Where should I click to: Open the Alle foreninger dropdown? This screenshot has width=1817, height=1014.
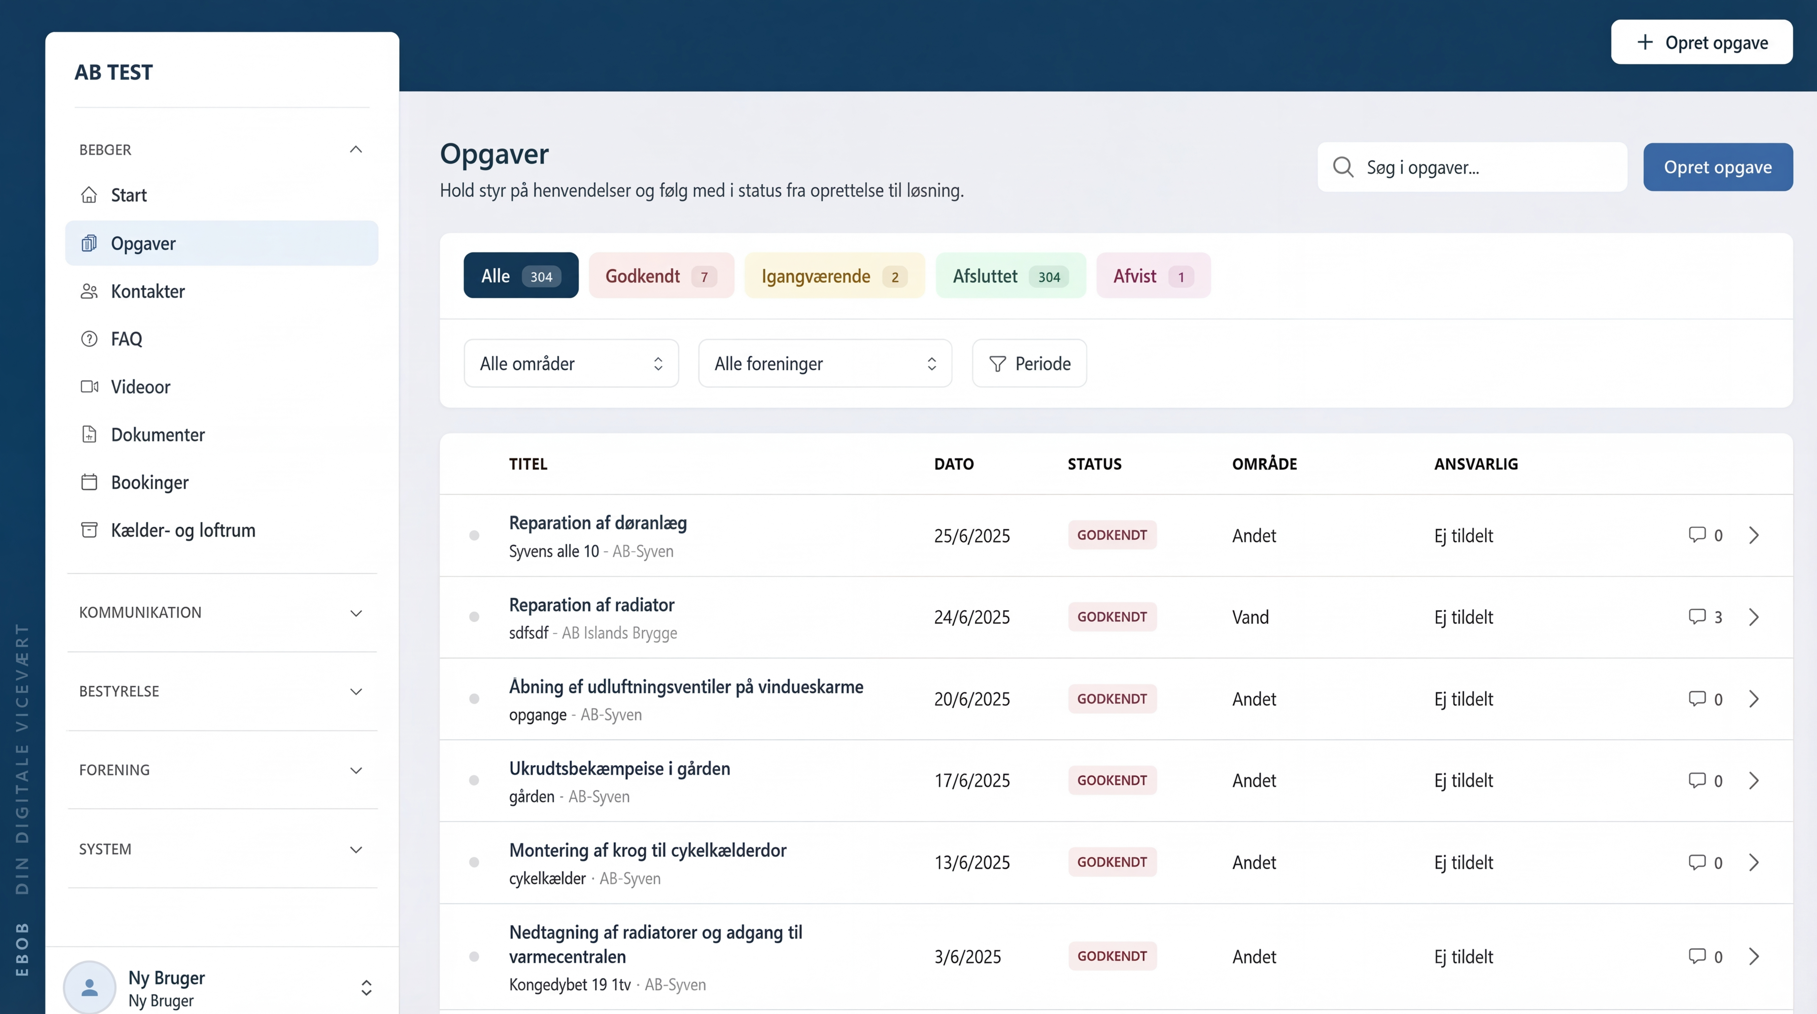pyautogui.click(x=824, y=363)
